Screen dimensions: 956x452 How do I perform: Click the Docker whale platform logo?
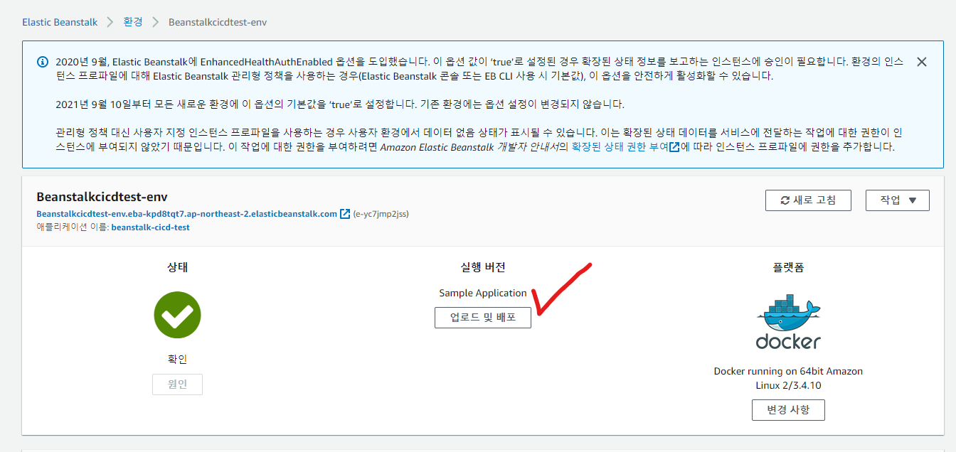tap(788, 321)
